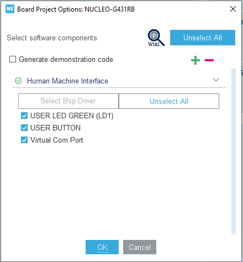Viewport: 243px width, 262px height.
Task: Collapse Human Machine Interface chevron
Action: (216, 80)
